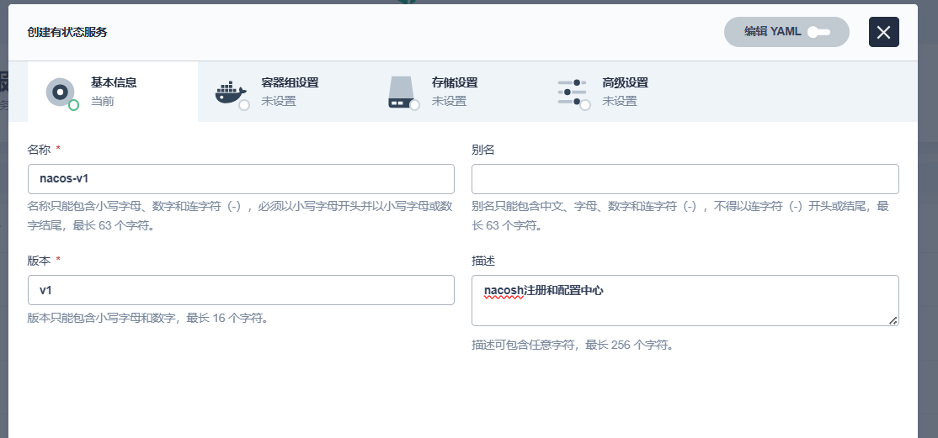Click the 描述 textarea resize handle

(x=893, y=319)
